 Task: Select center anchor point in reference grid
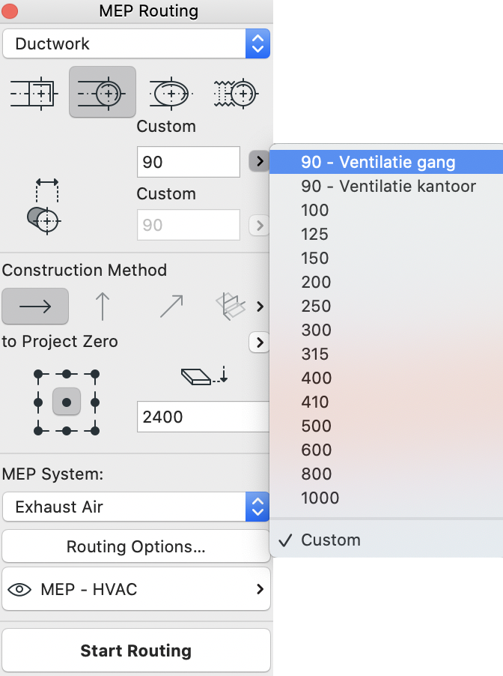coord(67,402)
